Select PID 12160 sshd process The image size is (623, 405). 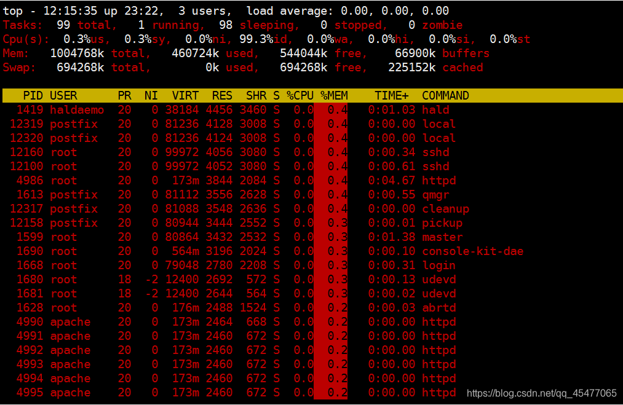[26, 152]
